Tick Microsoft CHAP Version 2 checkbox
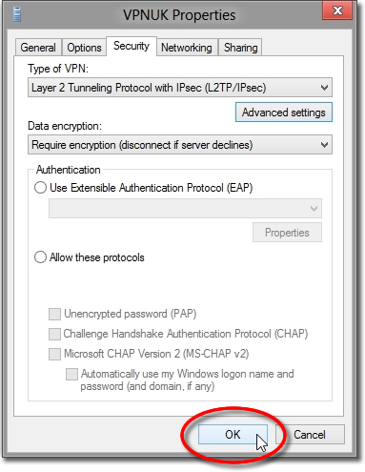 coord(54,354)
